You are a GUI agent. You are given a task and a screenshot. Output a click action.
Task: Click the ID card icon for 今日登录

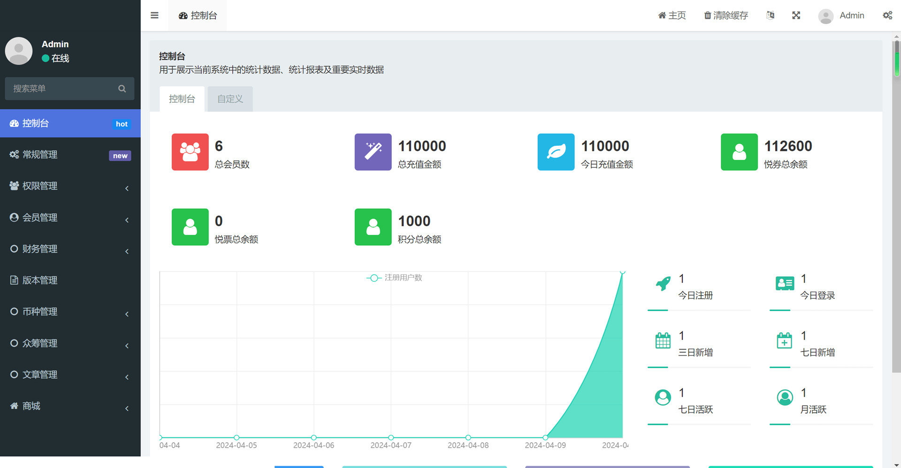click(785, 283)
